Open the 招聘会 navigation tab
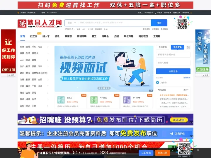211x158 pixels. click(x=105, y=36)
